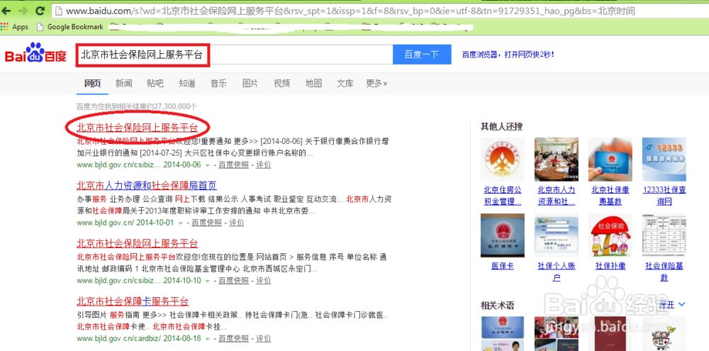This screenshot has width=709, height=351.
Task: Open 北京市社会保障卡服务平台 result
Action: pyautogui.click(x=133, y=301)
